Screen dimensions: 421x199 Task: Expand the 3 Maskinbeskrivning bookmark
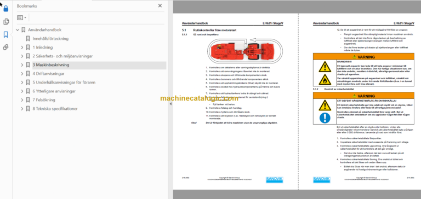[x=22, y=65]
